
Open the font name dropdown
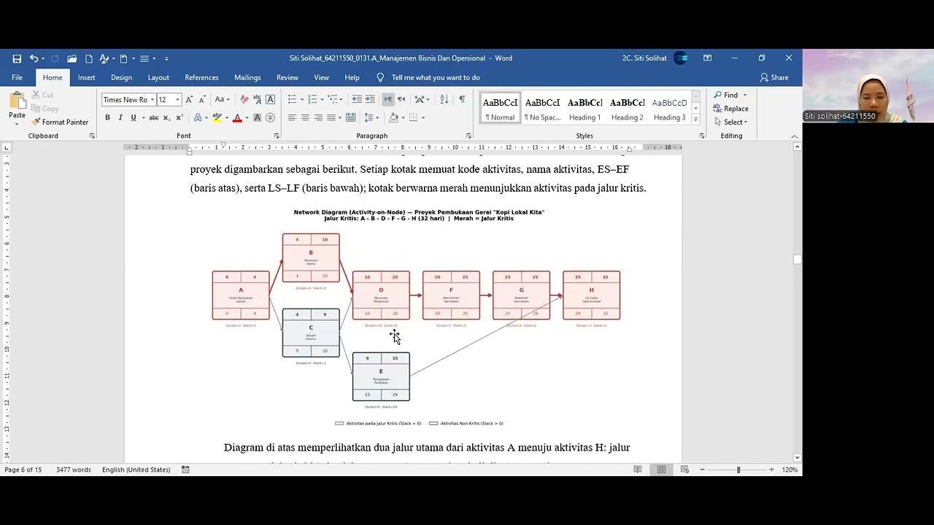click(152, 100)
